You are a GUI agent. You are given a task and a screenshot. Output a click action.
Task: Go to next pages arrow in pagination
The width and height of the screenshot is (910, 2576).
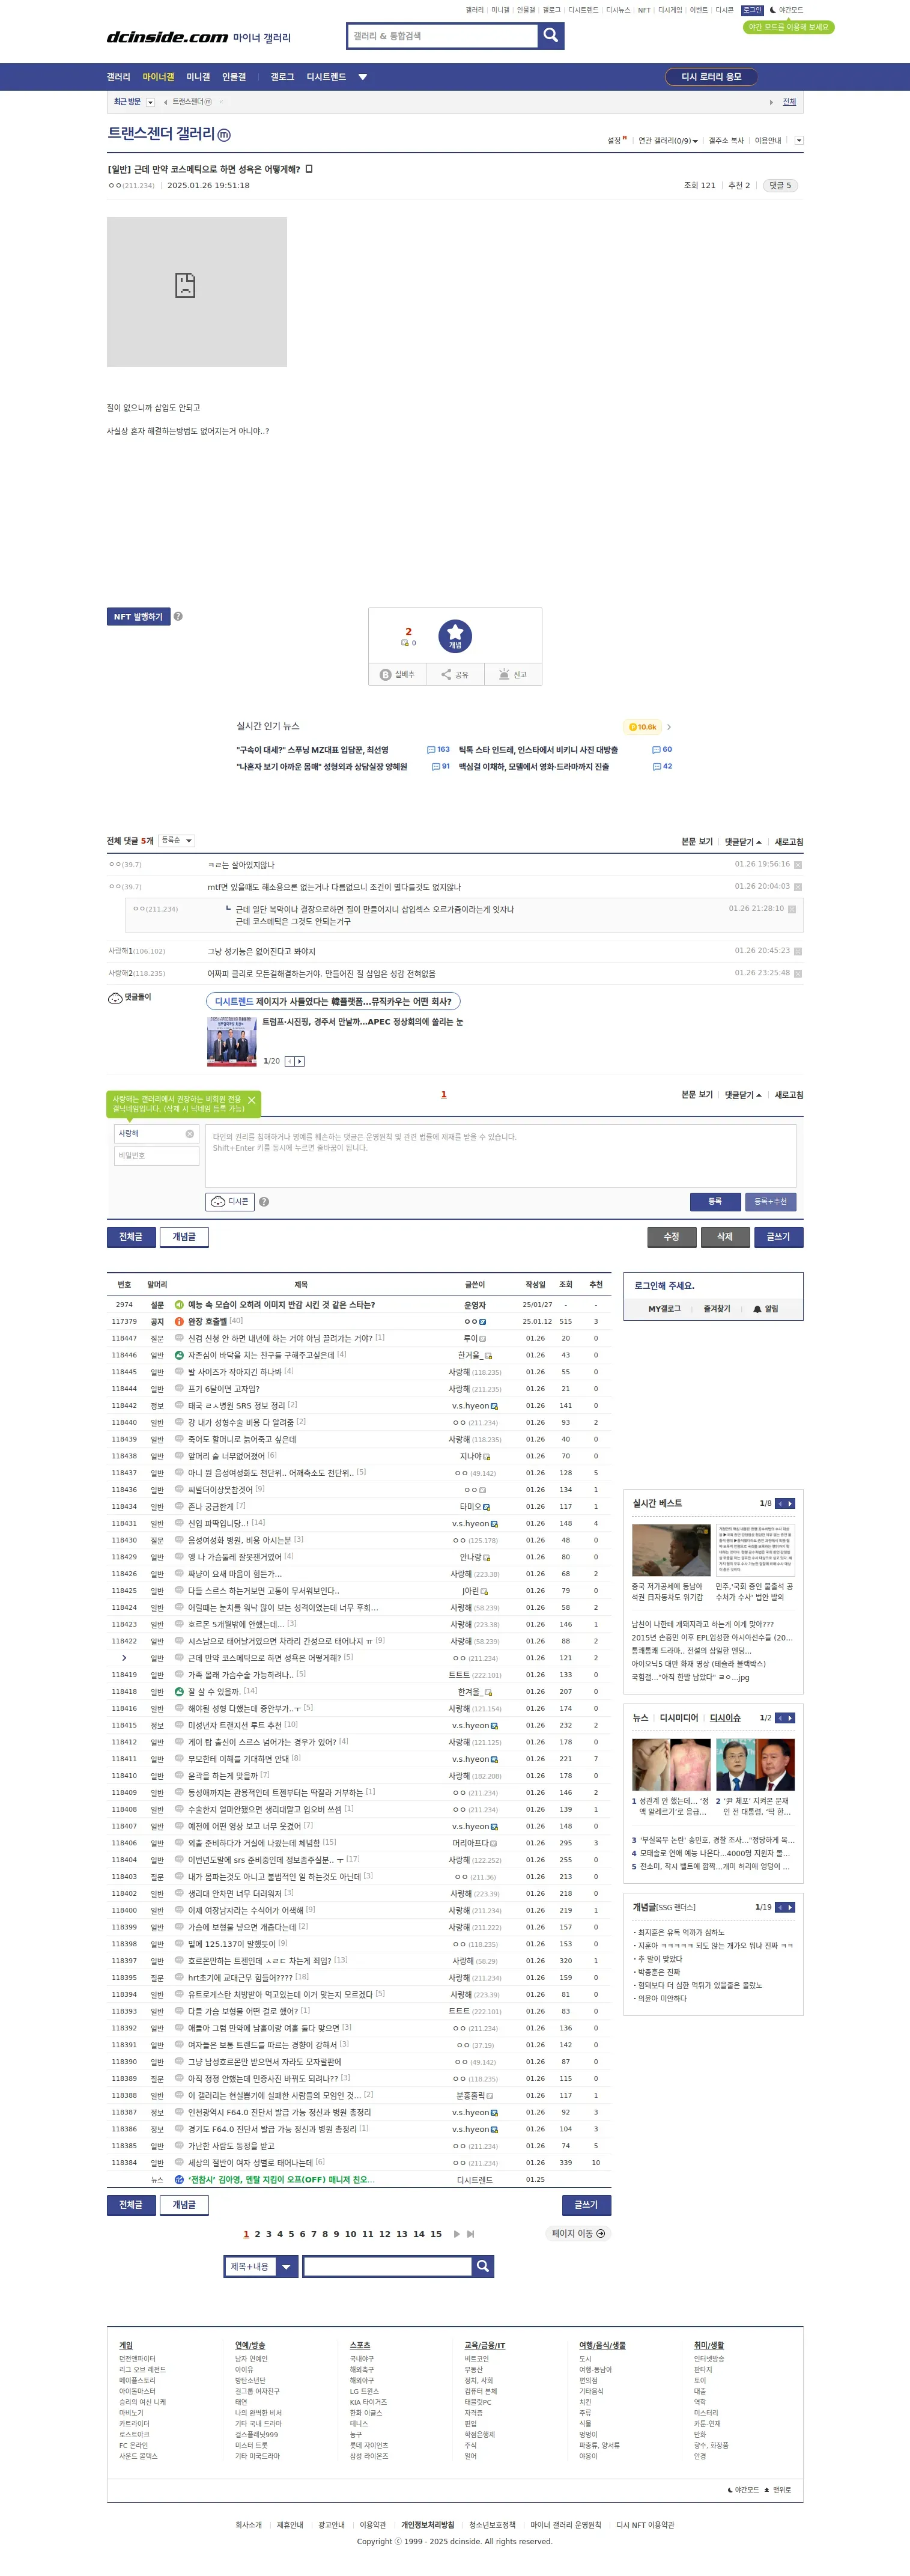pyautogui.click(x=457, y=2233)
